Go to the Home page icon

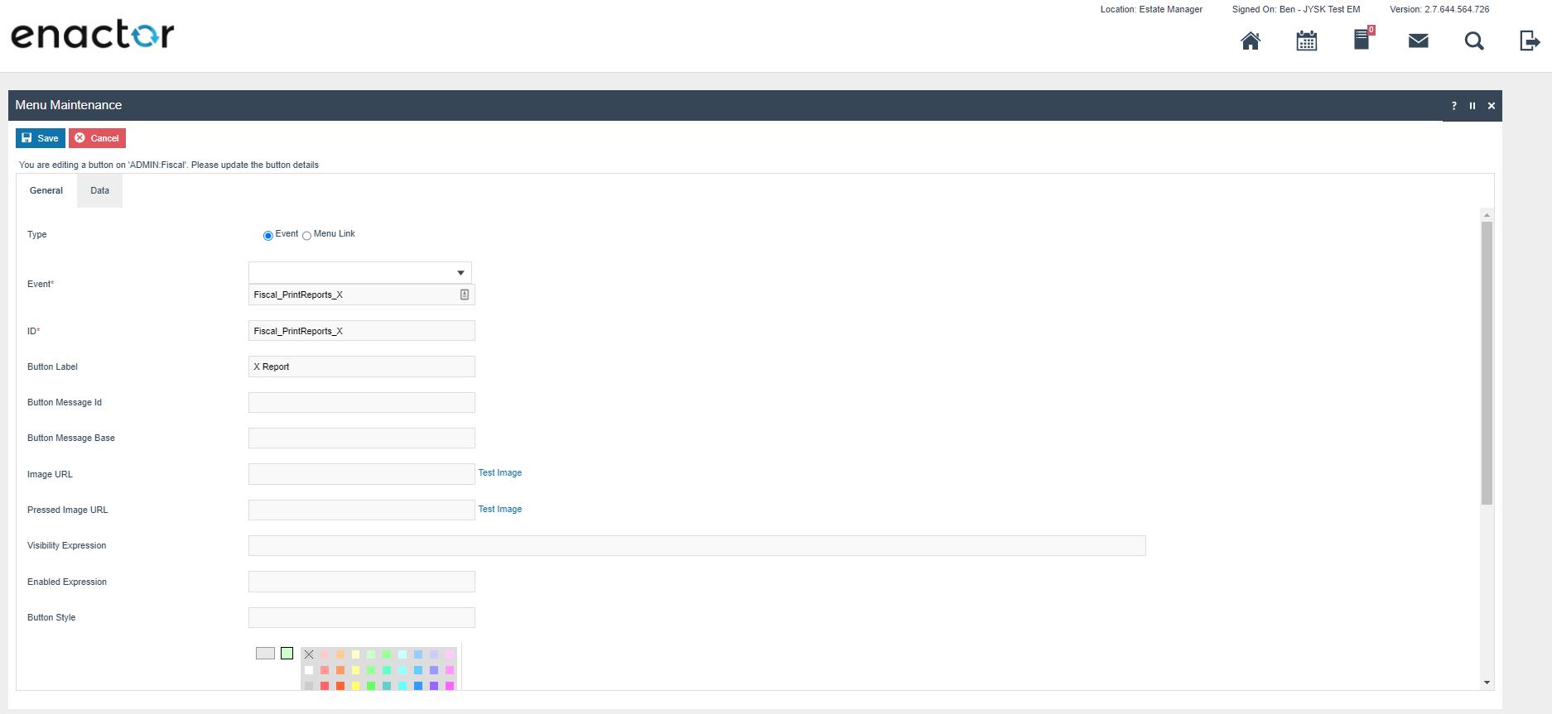[1251, 41]
